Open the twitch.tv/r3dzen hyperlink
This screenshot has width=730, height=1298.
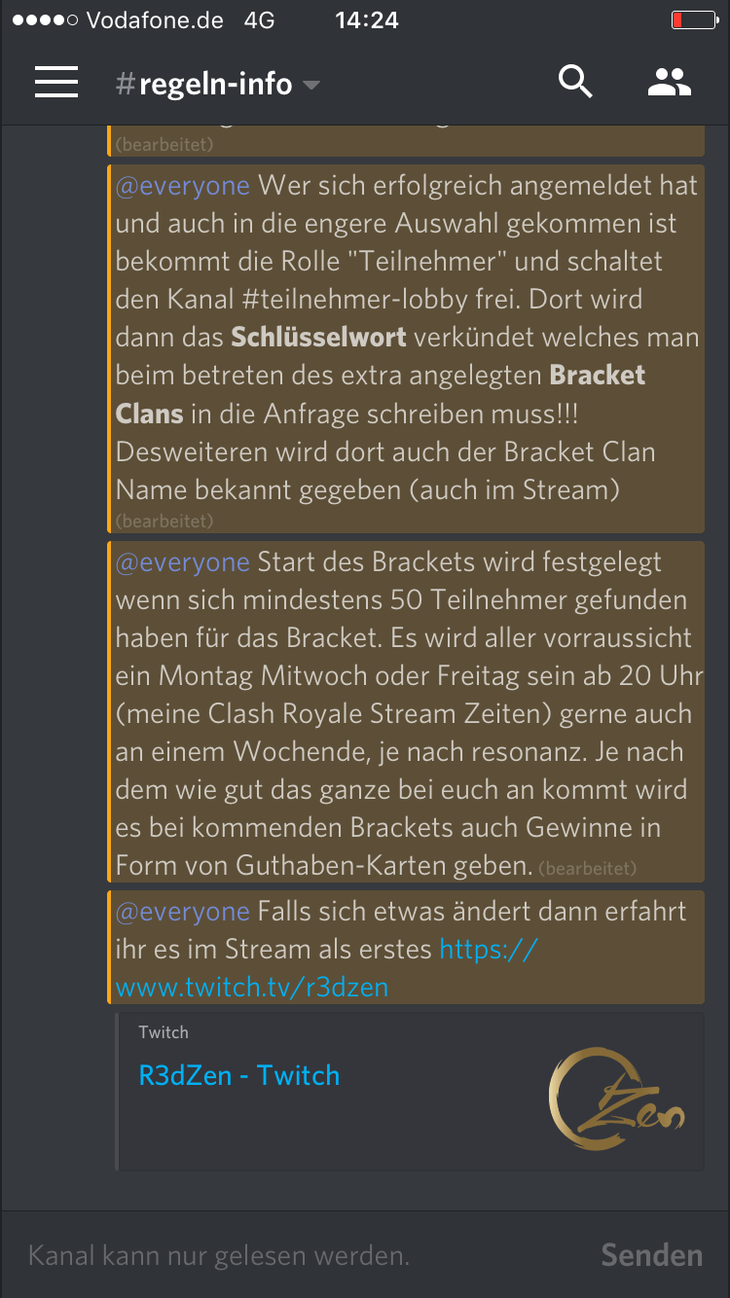pyautogui.click(x=326, y=967)
